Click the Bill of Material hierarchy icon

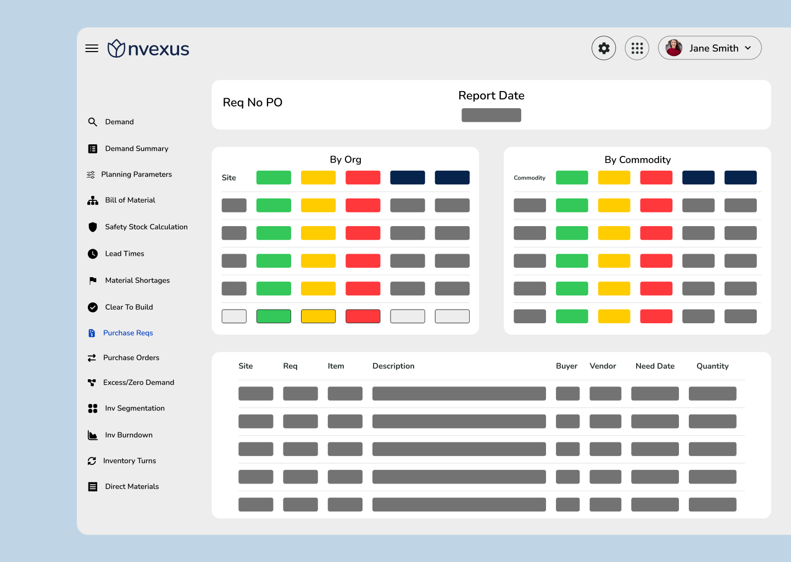[x=93, y=200]
